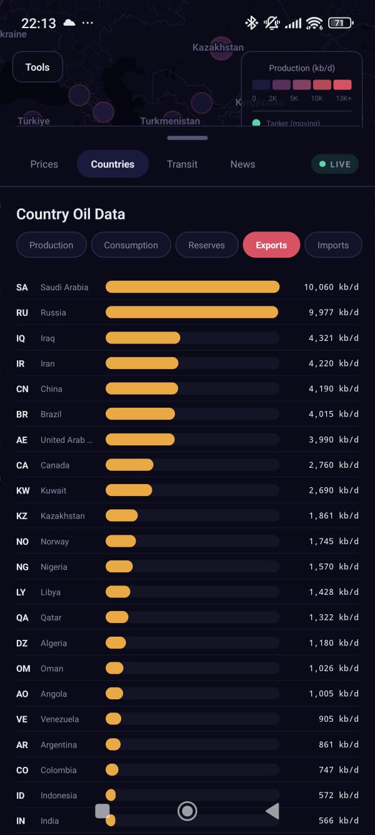Click the brightest 13K+ production legend swatch
Image resolution: width=375 pixels, height=835 pixels.
342,85
